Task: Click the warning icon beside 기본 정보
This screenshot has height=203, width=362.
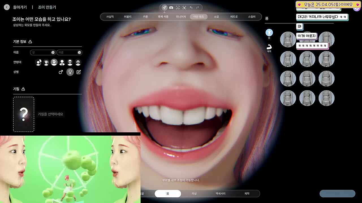Action: [x=30, y=42]
